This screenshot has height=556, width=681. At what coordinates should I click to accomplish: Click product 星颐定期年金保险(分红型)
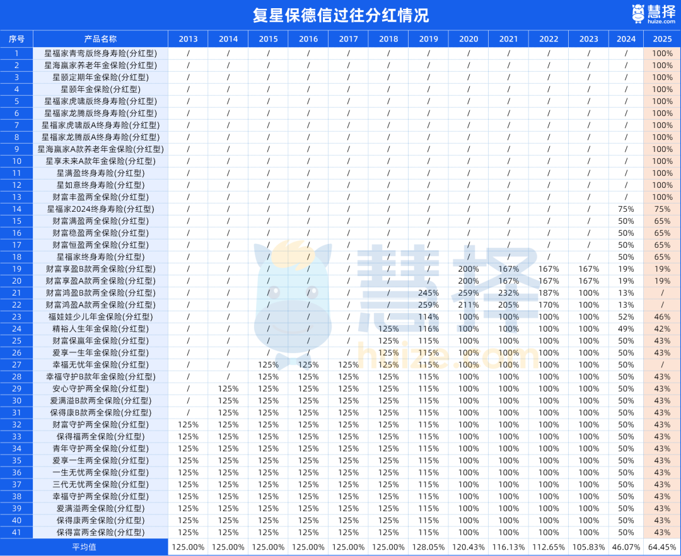click(100, 78)
